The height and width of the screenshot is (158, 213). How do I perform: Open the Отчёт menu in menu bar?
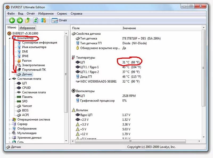pos(31,14)
